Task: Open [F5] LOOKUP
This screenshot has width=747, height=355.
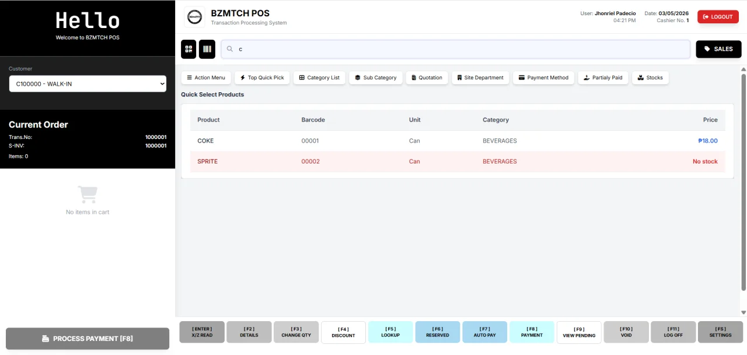Action: (x=390, y=332)
